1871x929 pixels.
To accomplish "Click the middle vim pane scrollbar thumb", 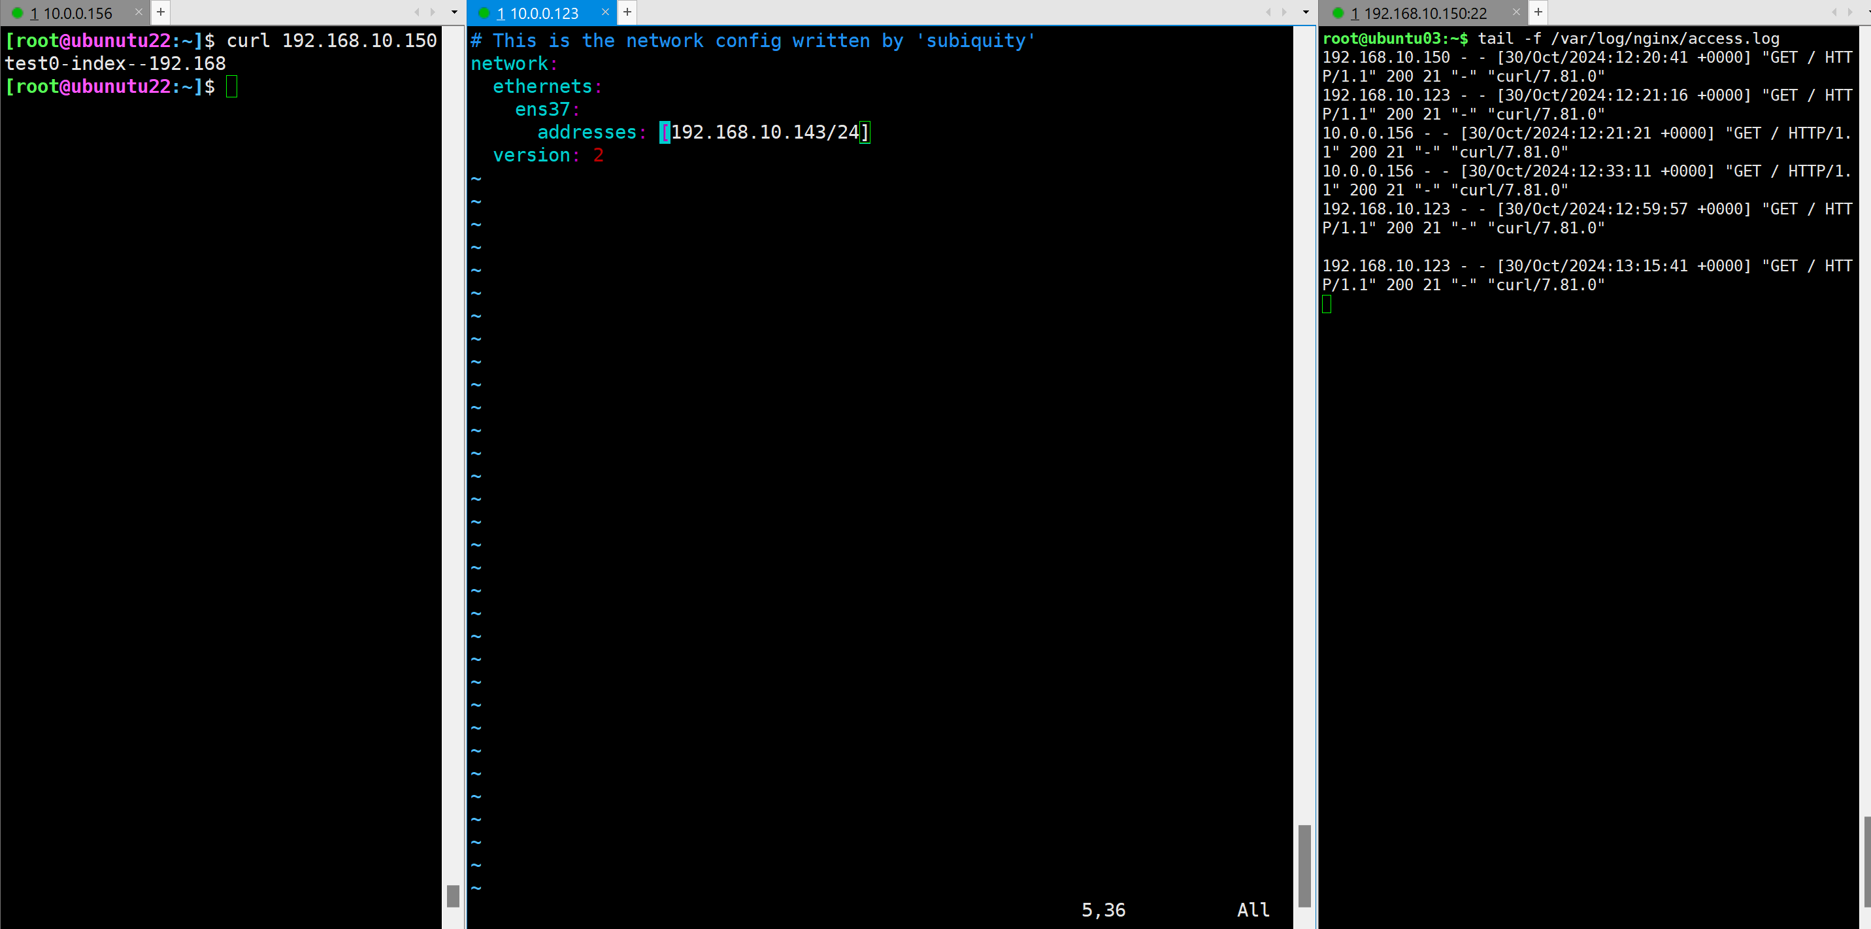I will (1304, 865).
